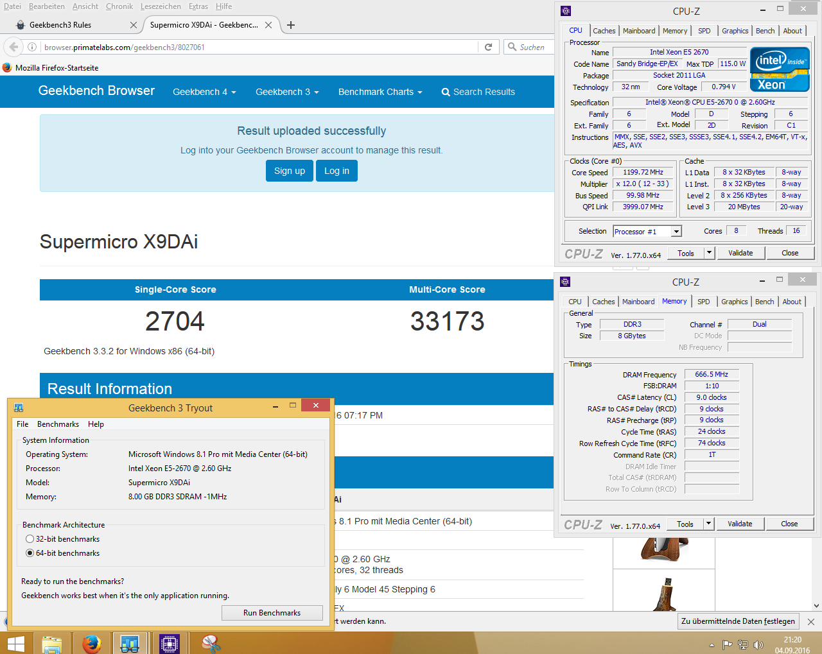Open new tab with plus icon
The image size is (822, 654).
[x=291, y=25]
